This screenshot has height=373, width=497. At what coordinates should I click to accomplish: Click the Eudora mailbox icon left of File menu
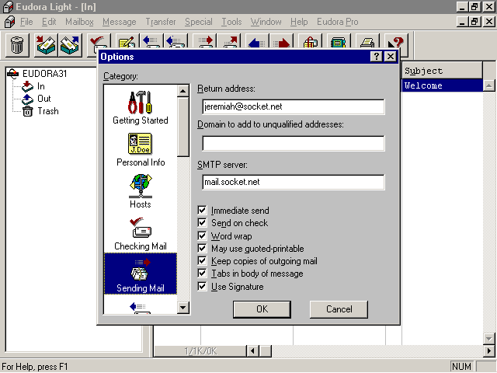[x=9, y=22]
